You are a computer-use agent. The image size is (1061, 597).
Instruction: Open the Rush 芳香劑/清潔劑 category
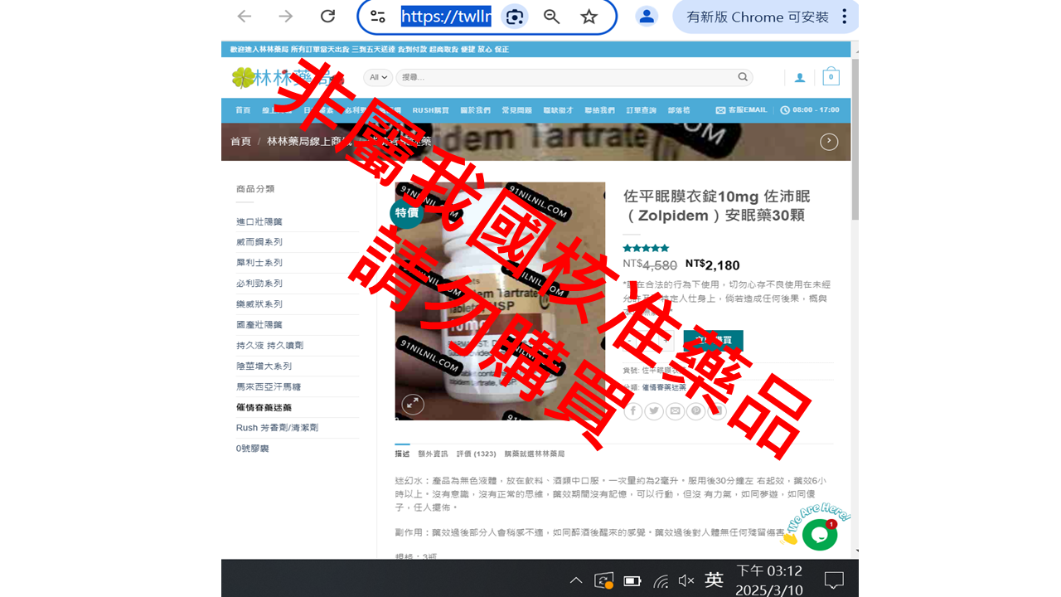click(277, 428)
